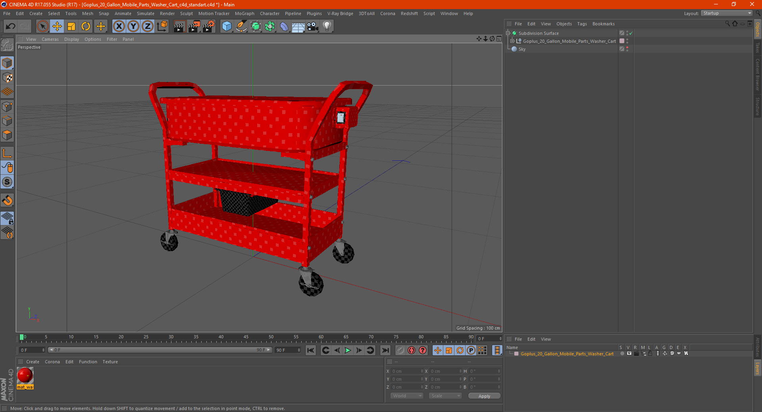Open Objects panel Tags menu
The width and height of the screenshot is (762, 412).
click(x=582, y=24)
